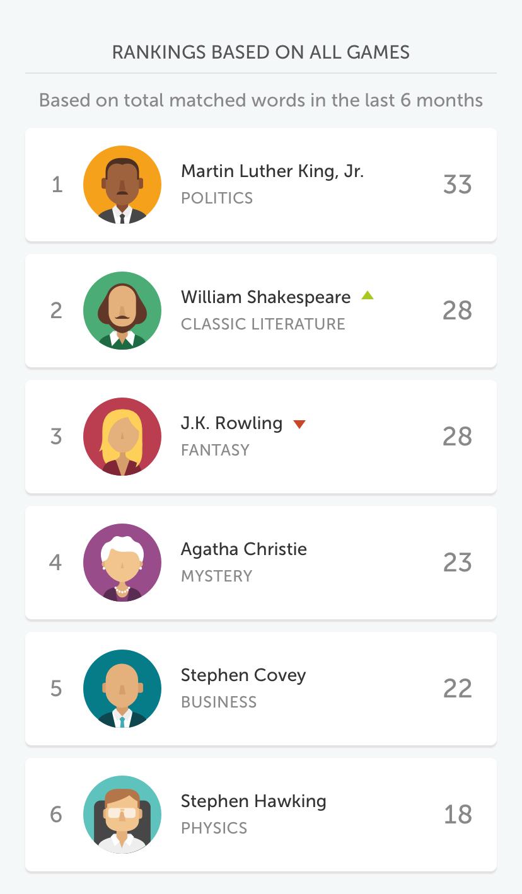Viewport: 522px width, 894px height.
Task: Select Agatha Christie name text
Action: [x=244, y=549]
